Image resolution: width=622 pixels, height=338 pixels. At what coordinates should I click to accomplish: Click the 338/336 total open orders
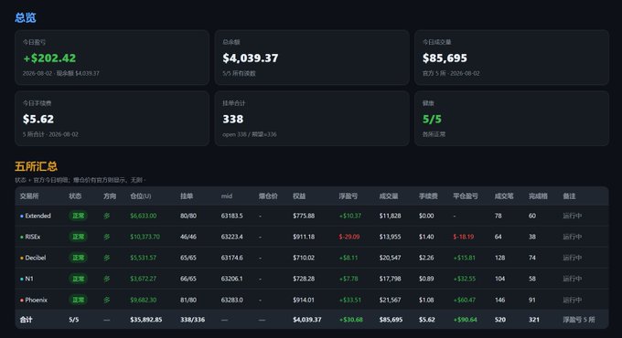192,320
